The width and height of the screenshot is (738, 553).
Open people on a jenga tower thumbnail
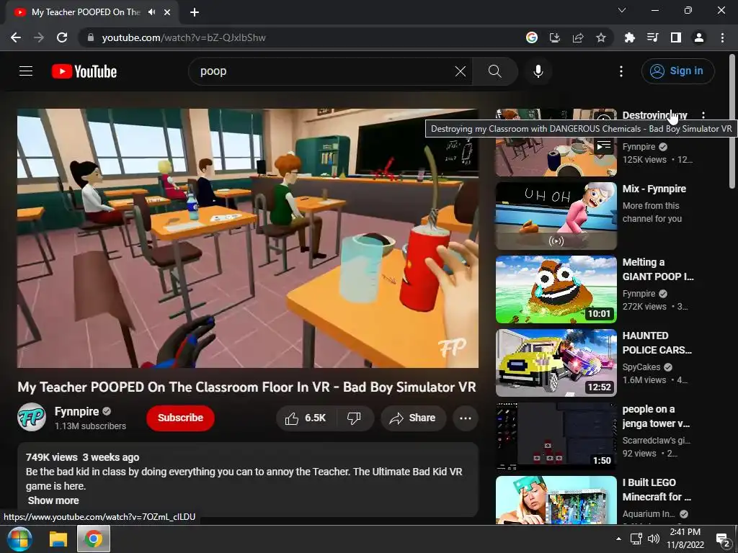556,436
